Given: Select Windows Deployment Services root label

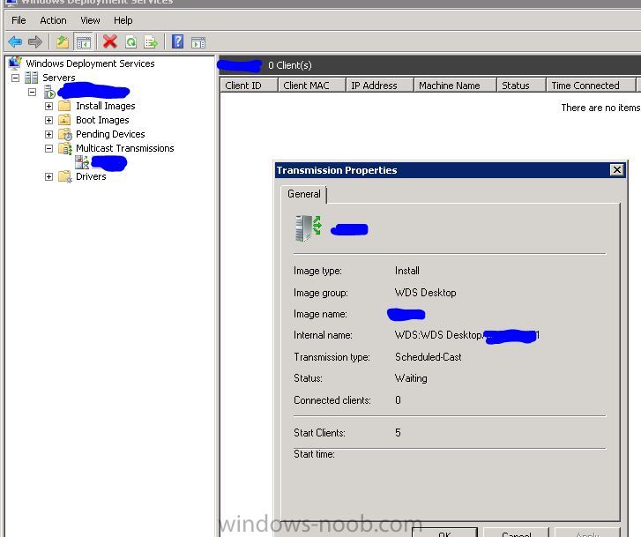Looking at the screenshot, I should point(90,63).
